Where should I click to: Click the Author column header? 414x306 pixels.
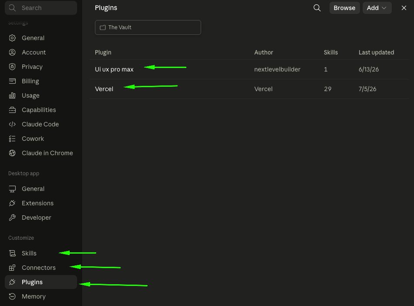[263, 52]
